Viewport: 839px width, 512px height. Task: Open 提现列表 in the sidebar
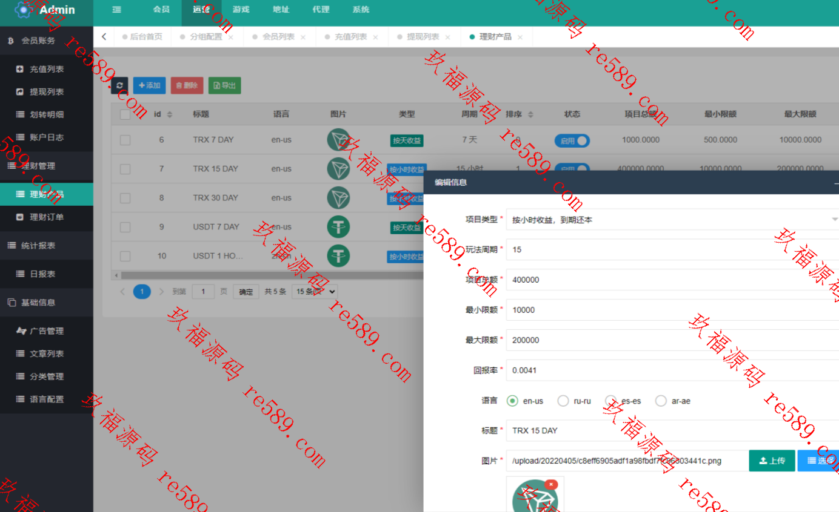[47, 92]
